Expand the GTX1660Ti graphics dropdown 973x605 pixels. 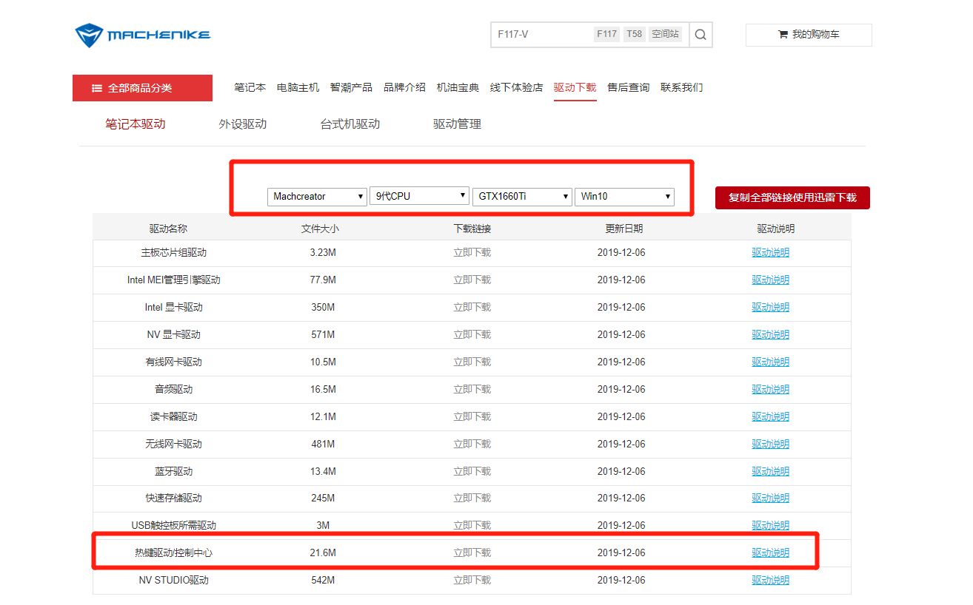[x=522, y=196]
